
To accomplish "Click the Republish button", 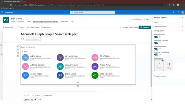I will (x=145, y=27).
